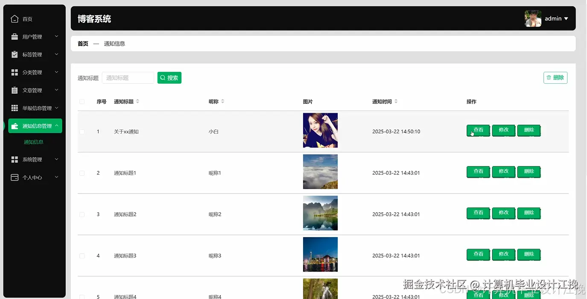Viewport: 587px width, 299px height.
Task: Click the batch 删除 button at top right
Action: click(x=555, y=78)
